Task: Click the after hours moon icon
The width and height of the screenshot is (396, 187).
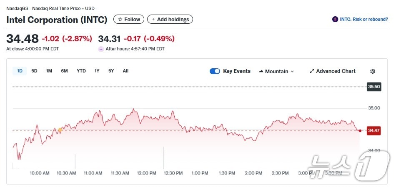Action: (x=101, y=49)
